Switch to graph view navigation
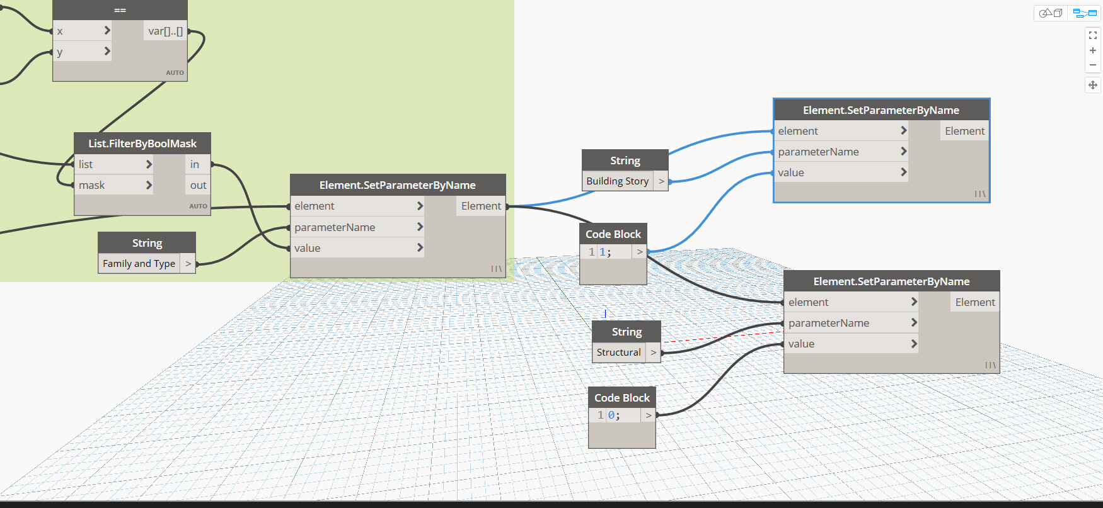The image size is (1103, 508). 1085,13
